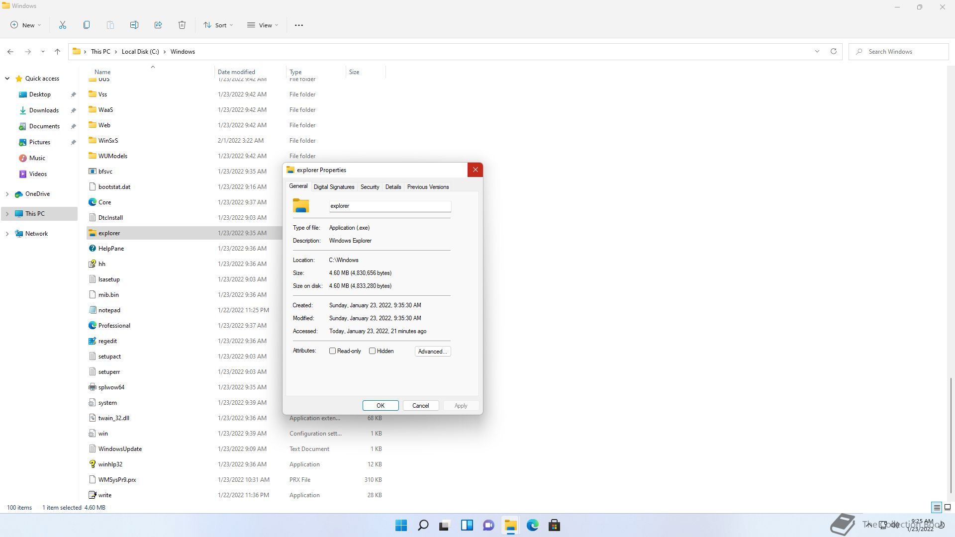955x537 pixels.
Task: Switch to the Security tab
Action: (370, 187)
